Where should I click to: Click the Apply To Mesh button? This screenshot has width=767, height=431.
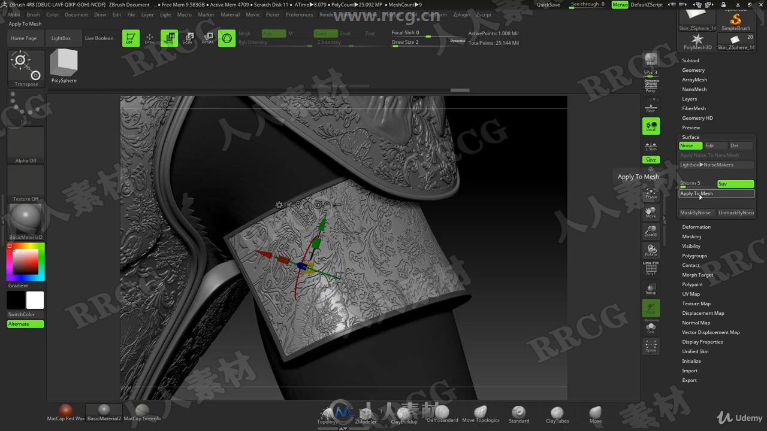716,193
